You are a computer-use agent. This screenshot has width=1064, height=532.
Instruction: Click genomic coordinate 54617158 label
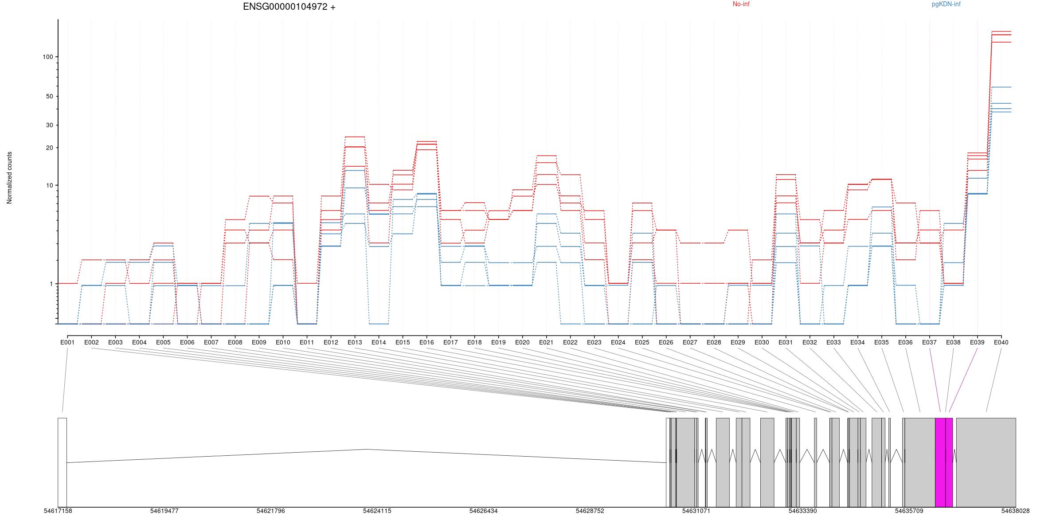pos(58,511)
